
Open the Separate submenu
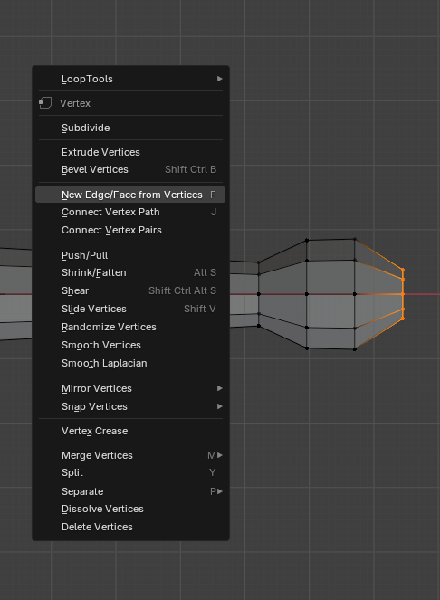(130, 491)
